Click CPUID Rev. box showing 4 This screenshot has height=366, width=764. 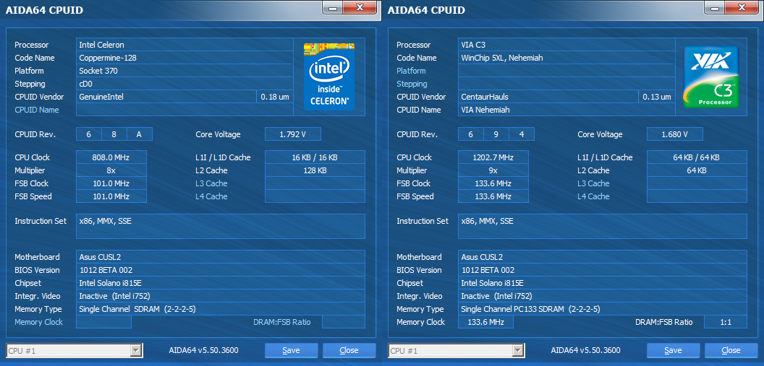[x=522, y=134]
